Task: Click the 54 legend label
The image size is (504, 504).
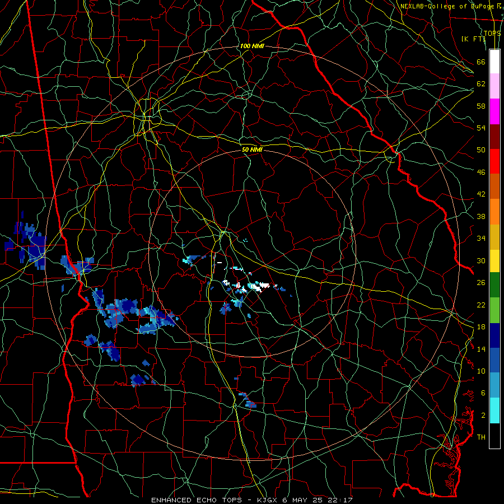Action: (x=481, y=128)
